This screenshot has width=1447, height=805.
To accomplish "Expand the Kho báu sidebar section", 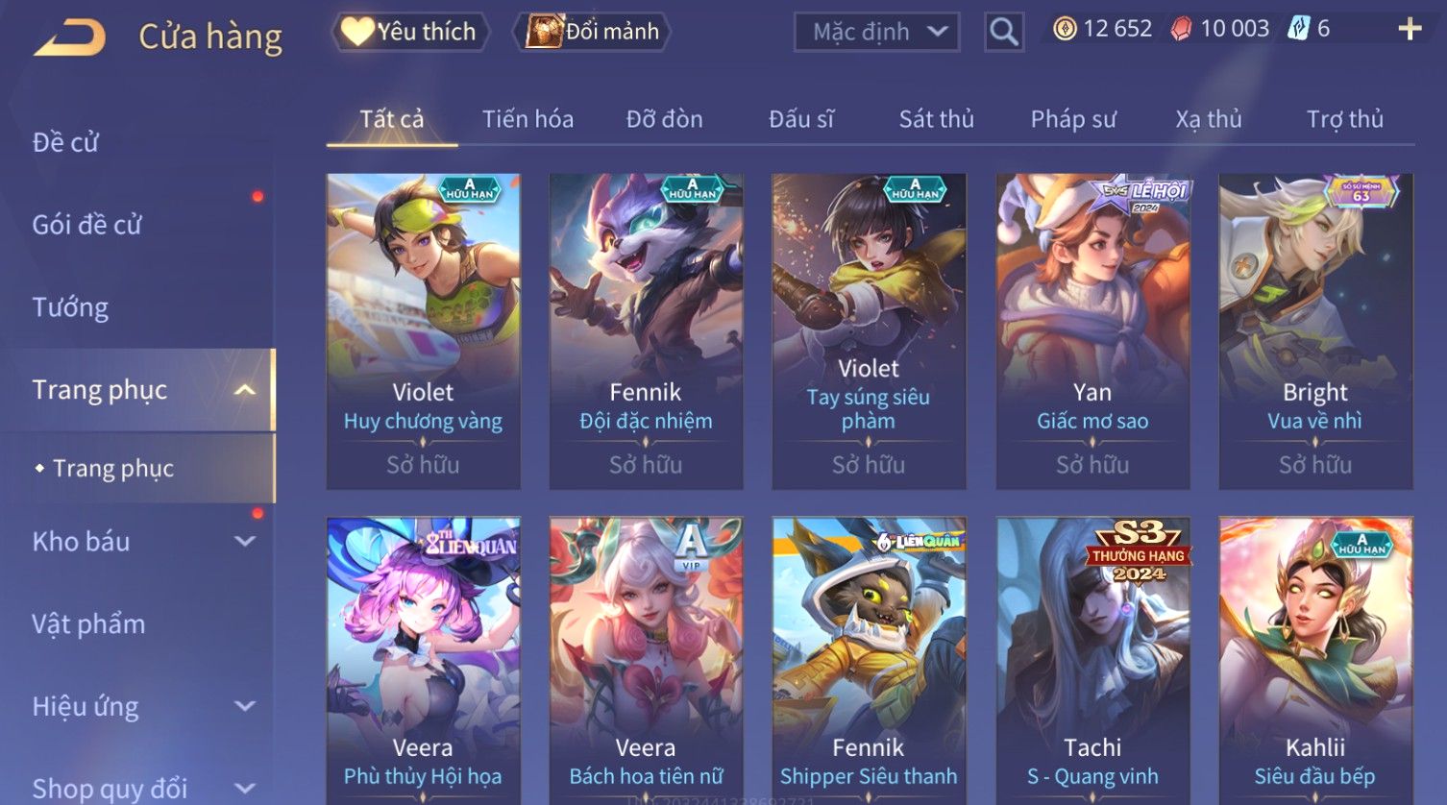I will click(245, 542).
